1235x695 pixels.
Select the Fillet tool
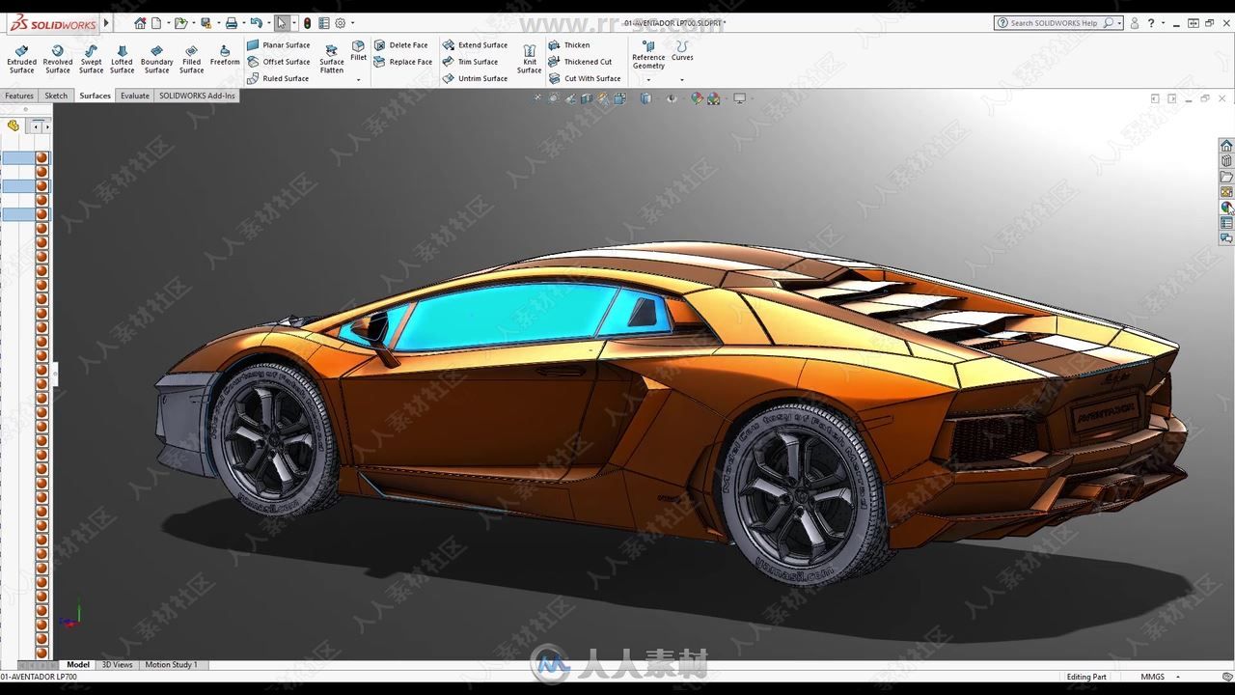[358, 51]
